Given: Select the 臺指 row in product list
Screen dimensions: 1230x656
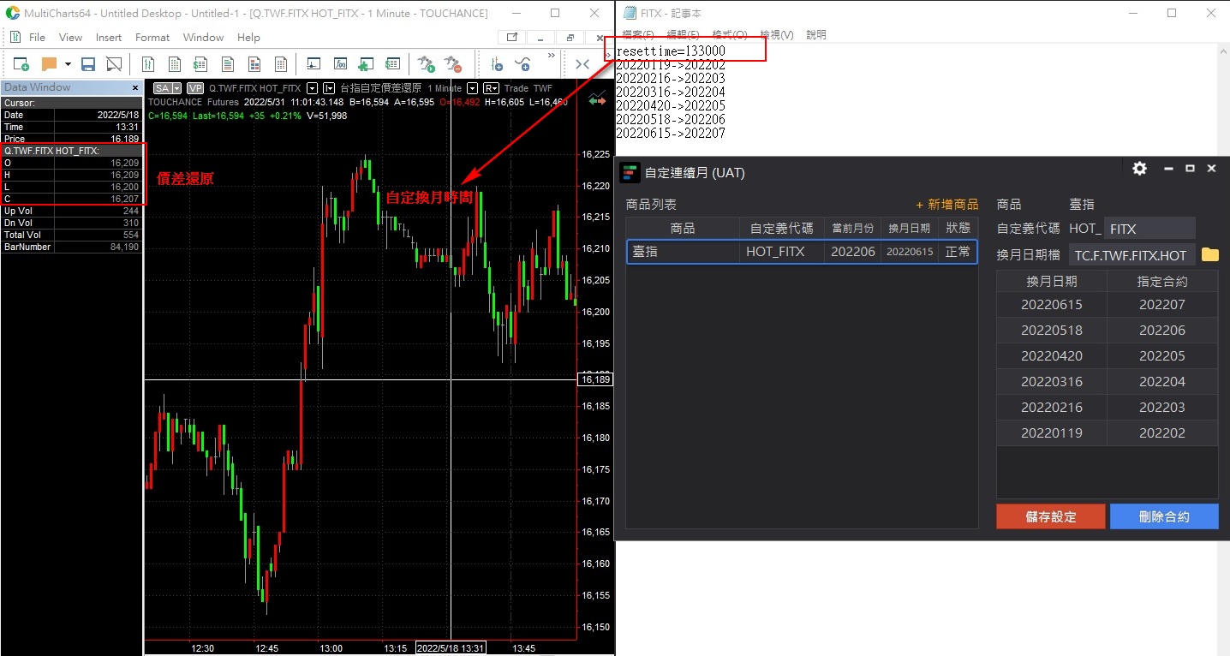Looking at the screenshot, I should click(802, 252).
